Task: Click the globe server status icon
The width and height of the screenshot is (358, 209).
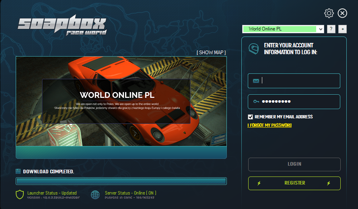Action: 95,195
